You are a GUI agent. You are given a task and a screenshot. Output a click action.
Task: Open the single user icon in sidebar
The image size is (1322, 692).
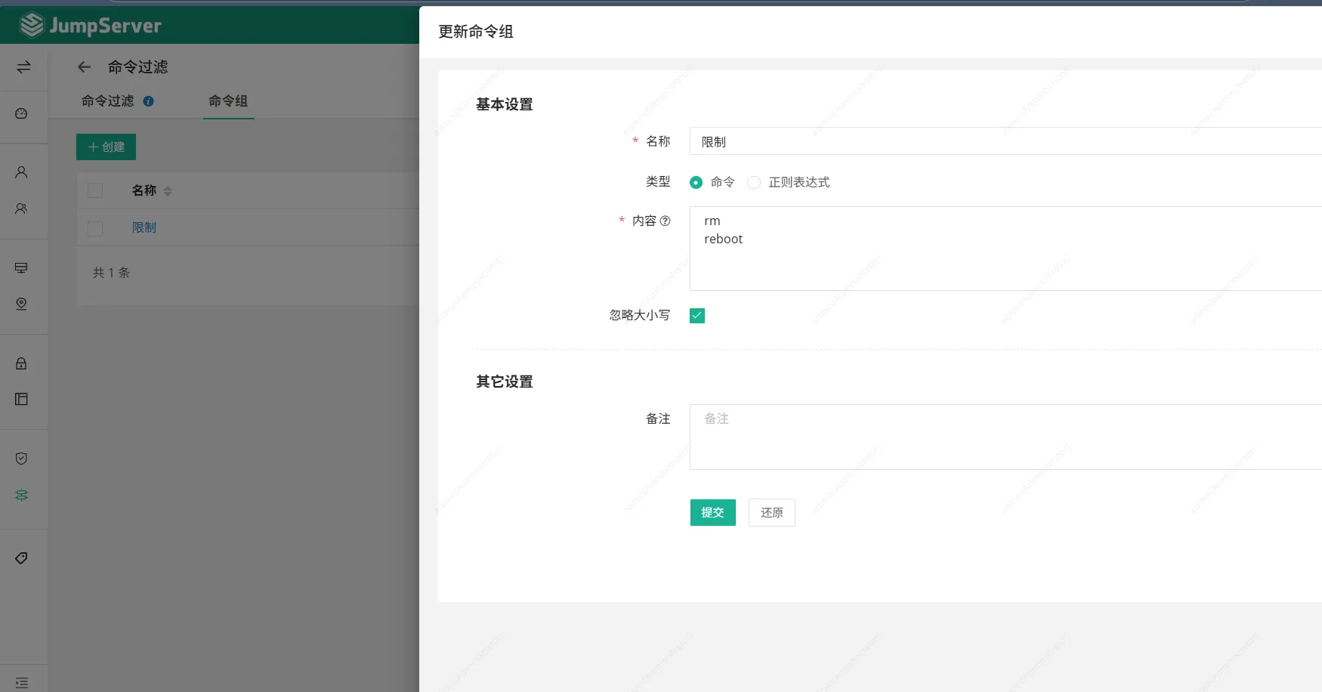click(x=21, y=172)
